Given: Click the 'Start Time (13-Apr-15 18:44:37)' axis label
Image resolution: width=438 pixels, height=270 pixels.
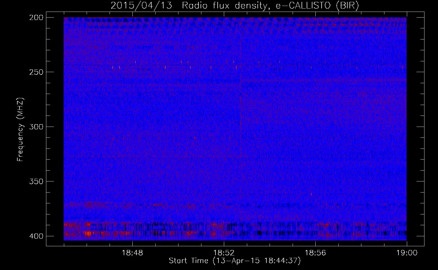Looking at the screenshot, I should point(235,261).
